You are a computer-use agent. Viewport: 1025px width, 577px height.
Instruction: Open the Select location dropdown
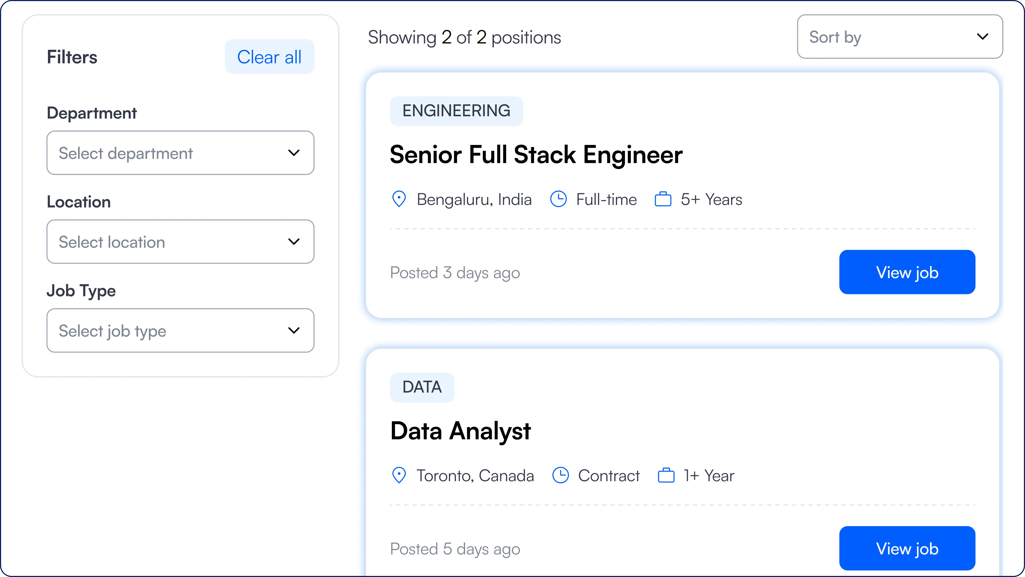(x=180, y=241)
